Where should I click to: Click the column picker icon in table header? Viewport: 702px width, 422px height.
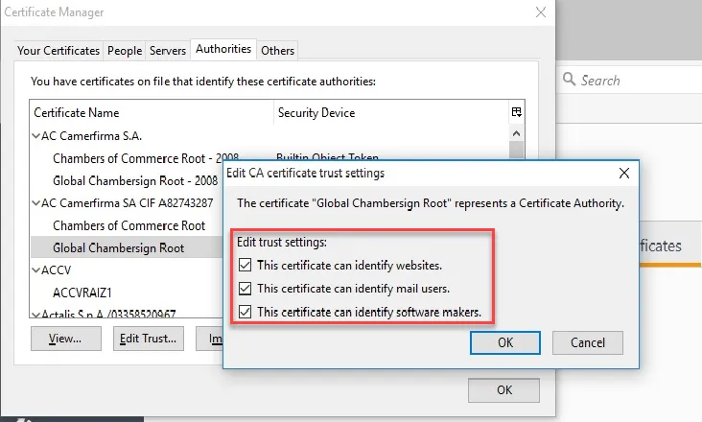coord(517,112)
